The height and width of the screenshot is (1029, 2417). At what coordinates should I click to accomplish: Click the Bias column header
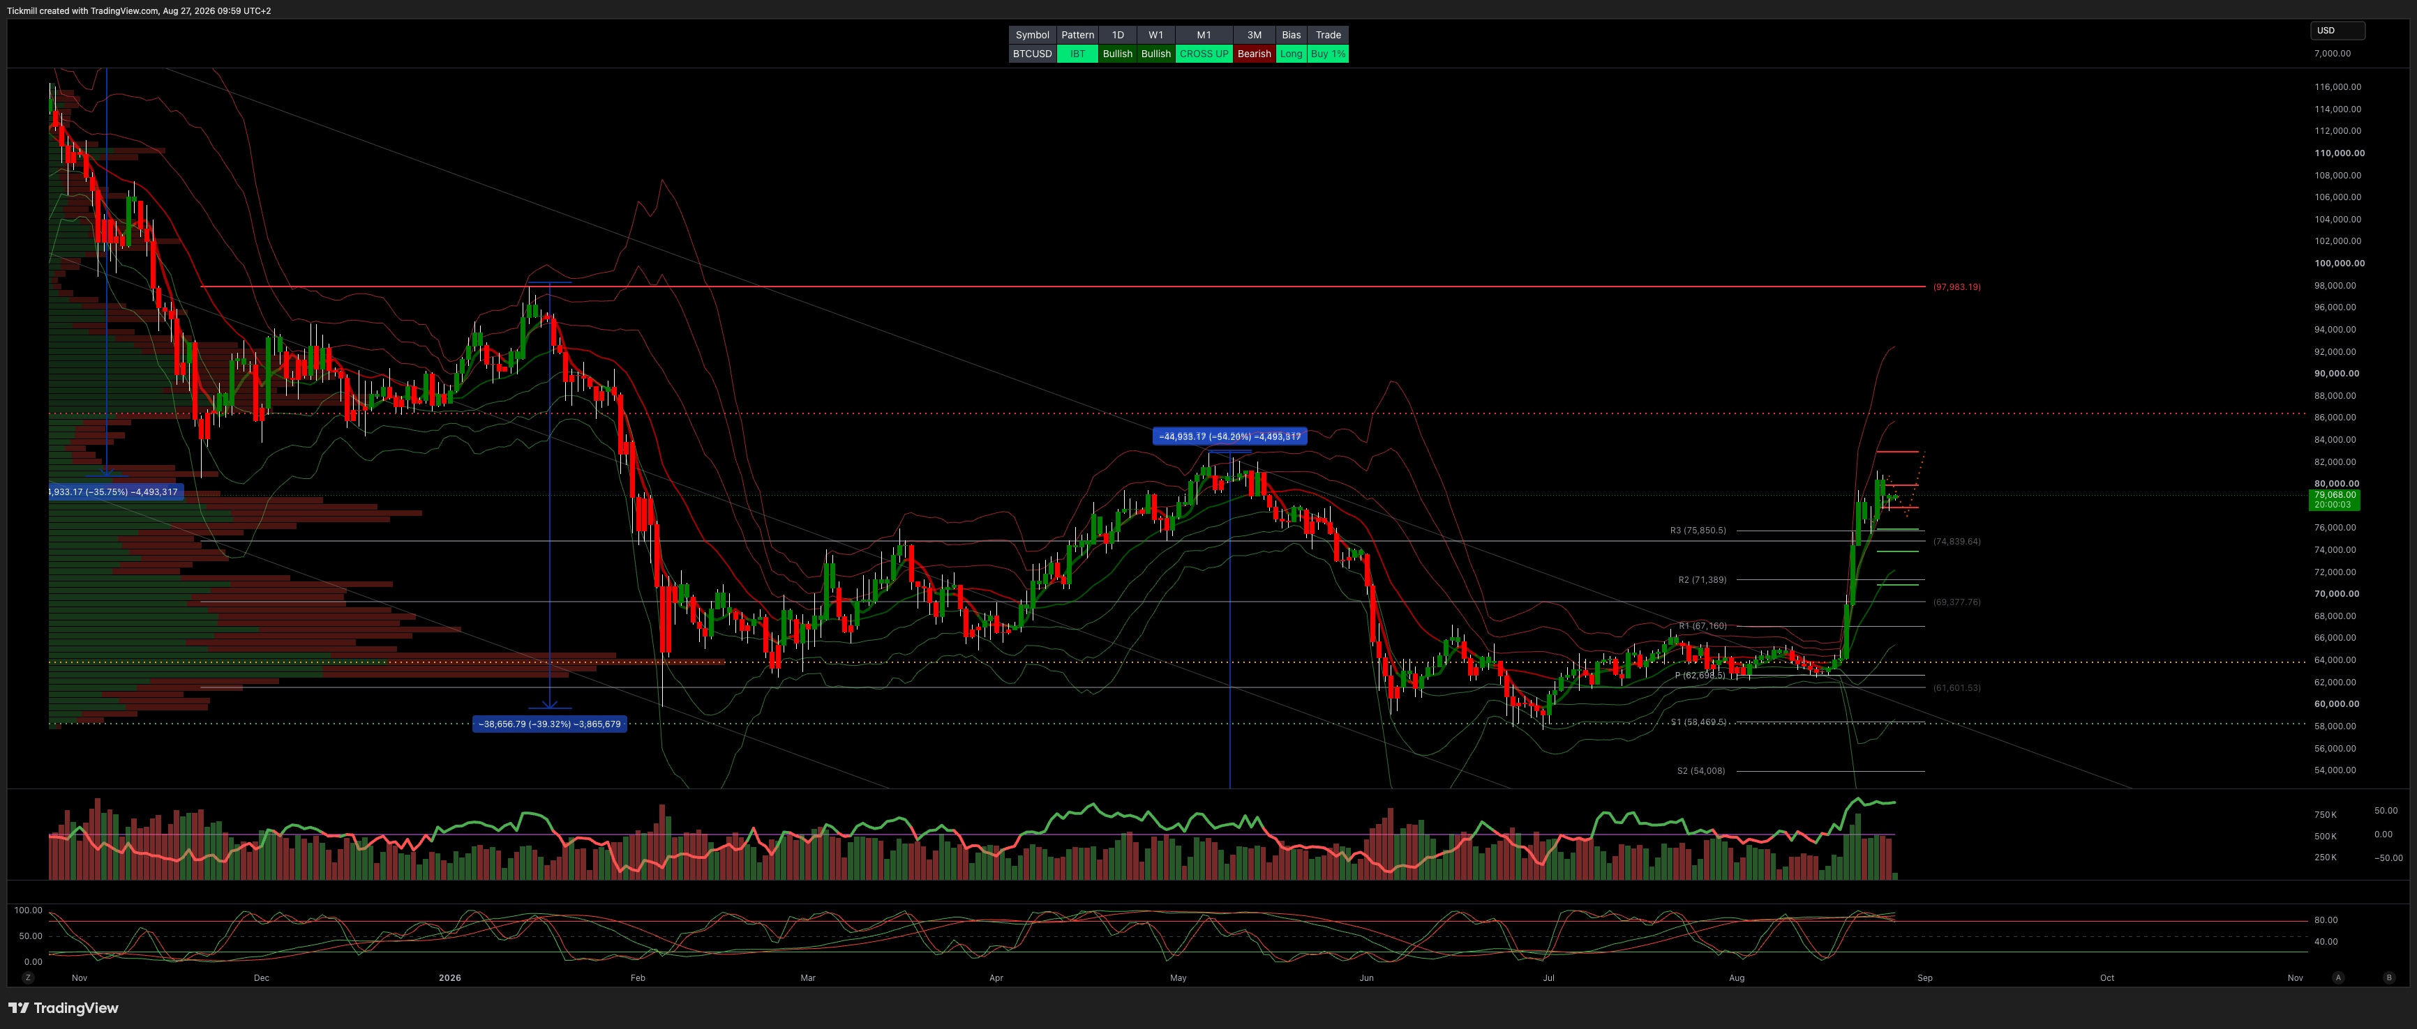pos(1291,35)
